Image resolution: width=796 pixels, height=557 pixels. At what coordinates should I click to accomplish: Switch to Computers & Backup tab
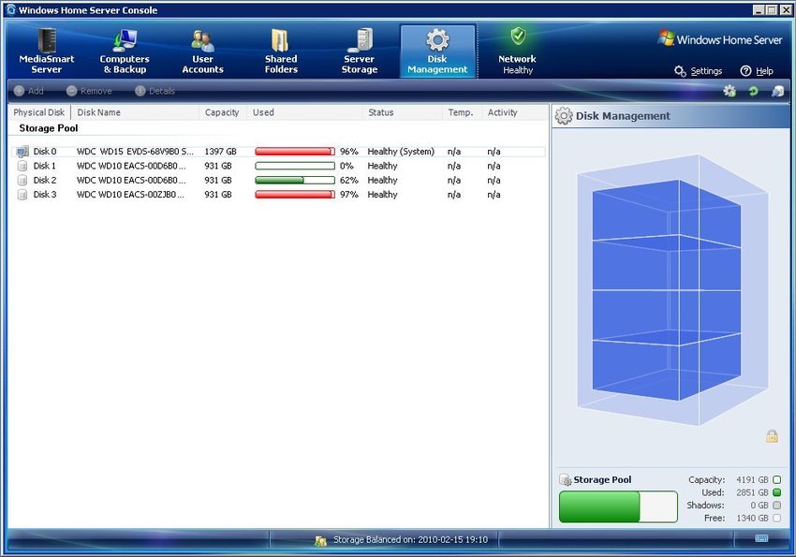pos(125,51)
